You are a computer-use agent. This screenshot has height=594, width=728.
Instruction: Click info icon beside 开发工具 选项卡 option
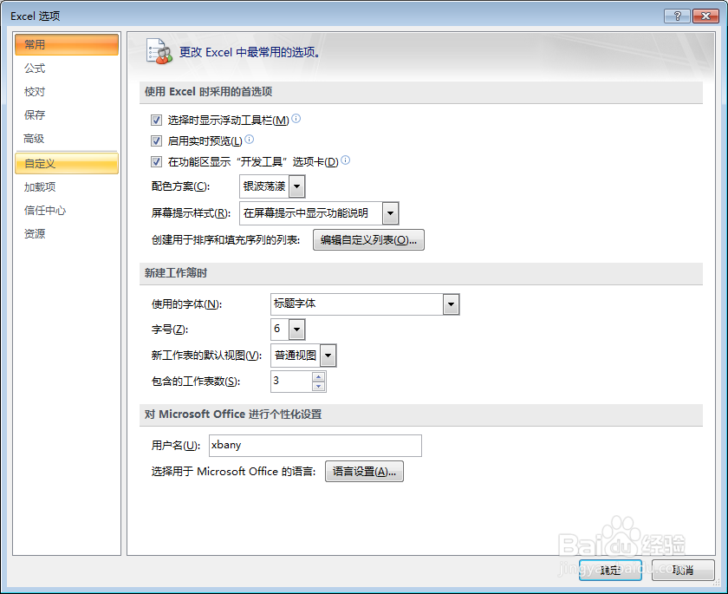click(x=346, y=160)
